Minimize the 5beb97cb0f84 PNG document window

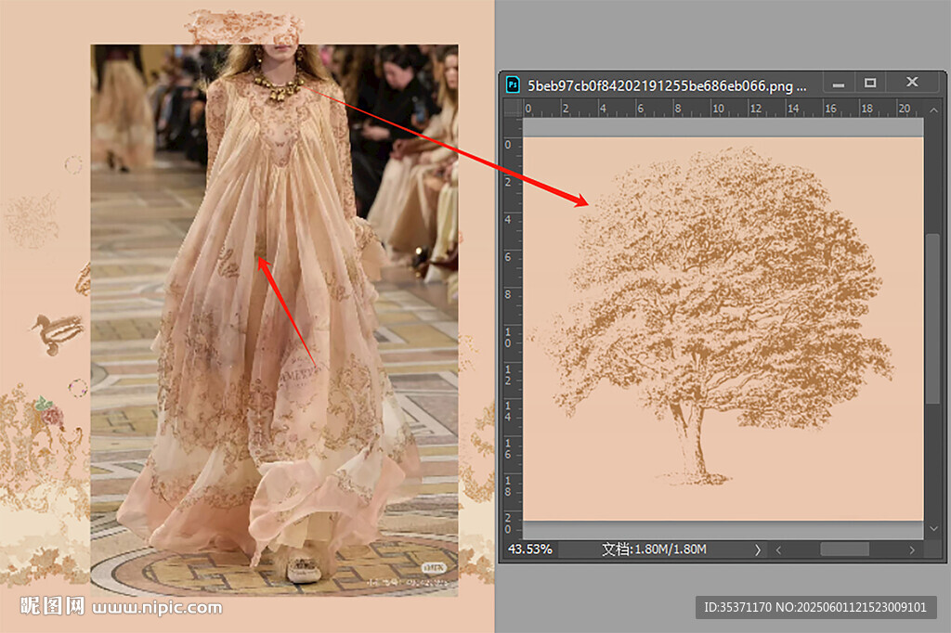tap(838, 84)
